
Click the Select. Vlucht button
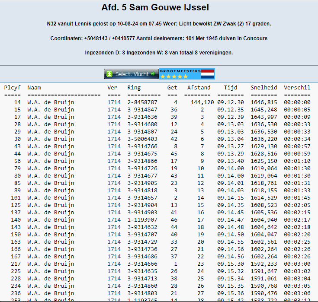pyautogui.click(x=131, y=74)
